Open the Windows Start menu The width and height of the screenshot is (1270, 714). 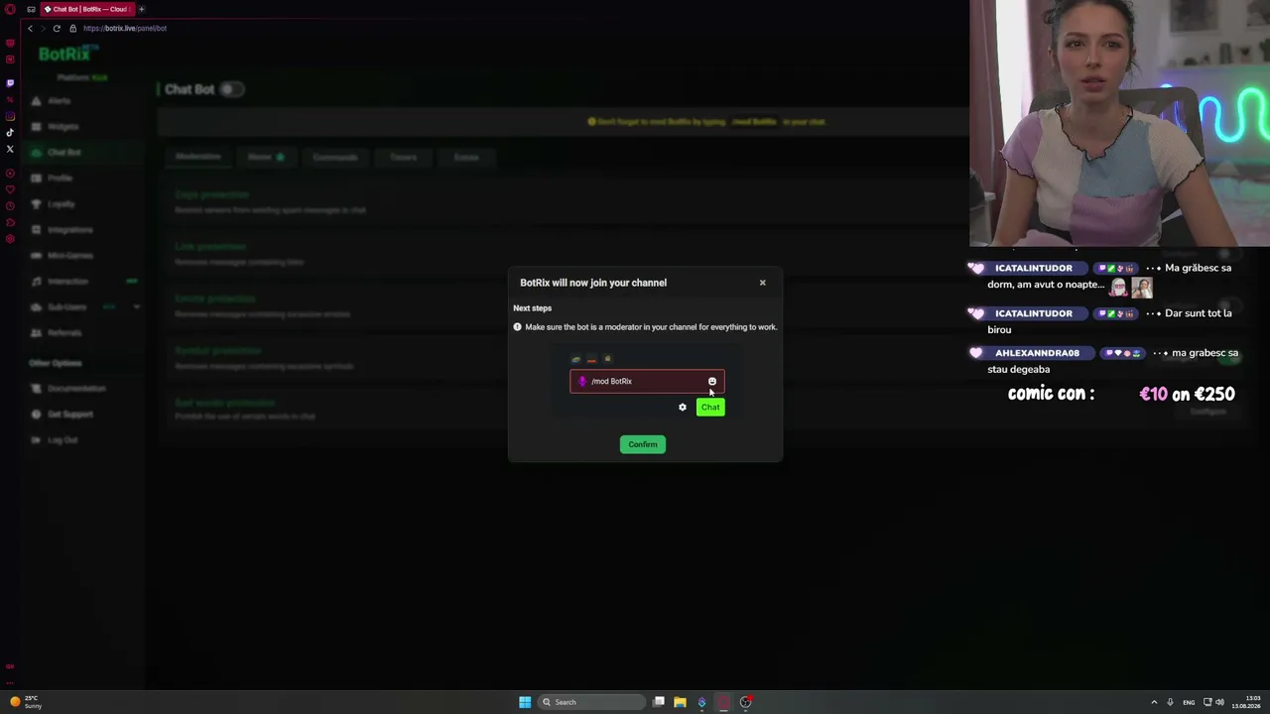coord(525,702)
